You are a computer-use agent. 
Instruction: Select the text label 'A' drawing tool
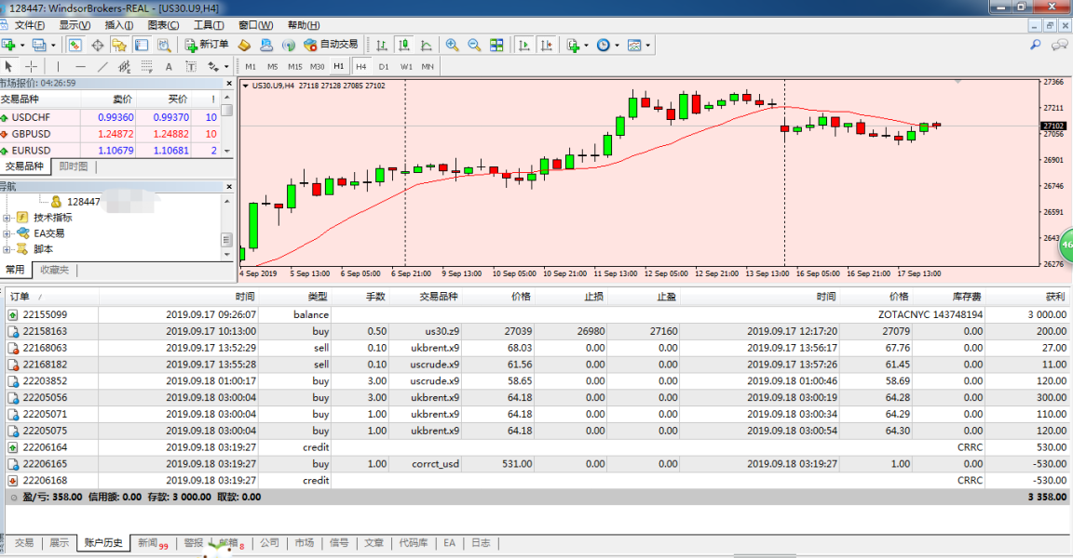[169, 67]
